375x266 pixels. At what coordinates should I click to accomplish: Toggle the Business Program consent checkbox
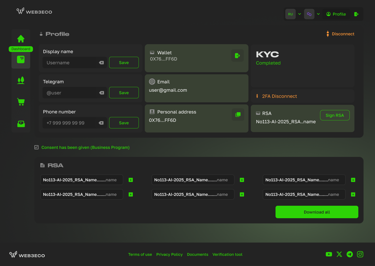tap(36, 147)
